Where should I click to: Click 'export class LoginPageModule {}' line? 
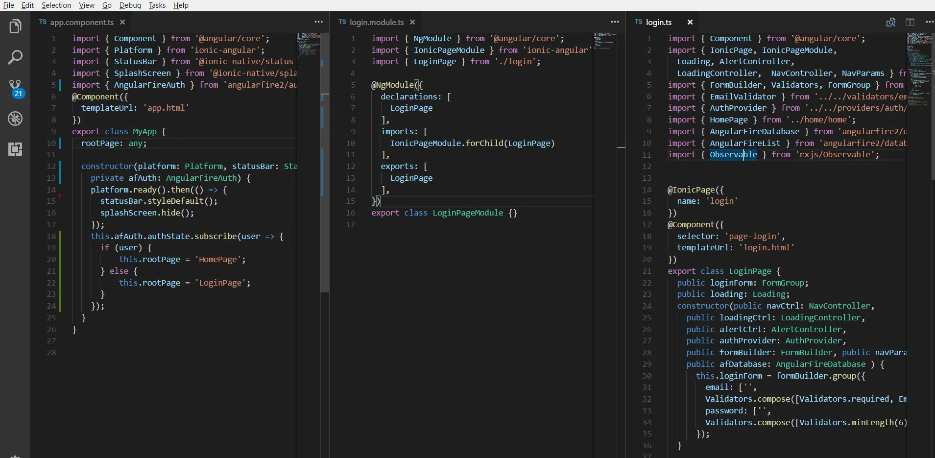(x=444, y=213)
